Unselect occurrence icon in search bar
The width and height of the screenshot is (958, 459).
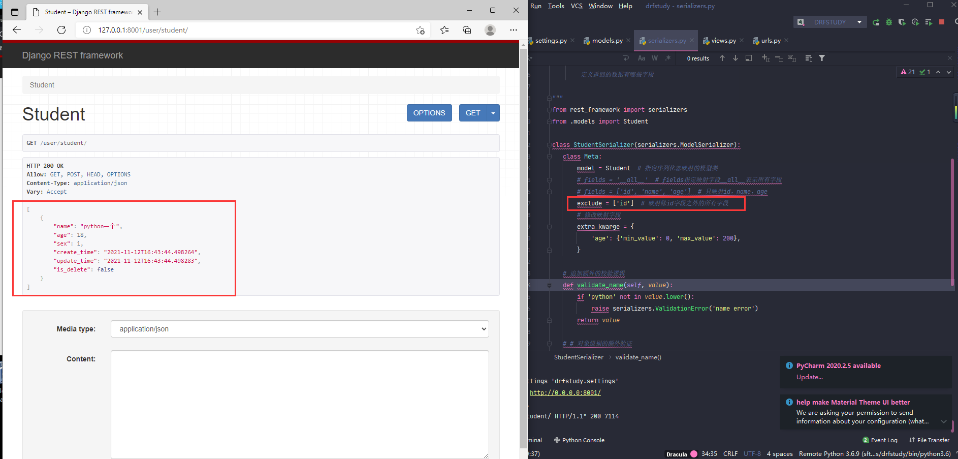pyautogui.click(x=779, y=58)
